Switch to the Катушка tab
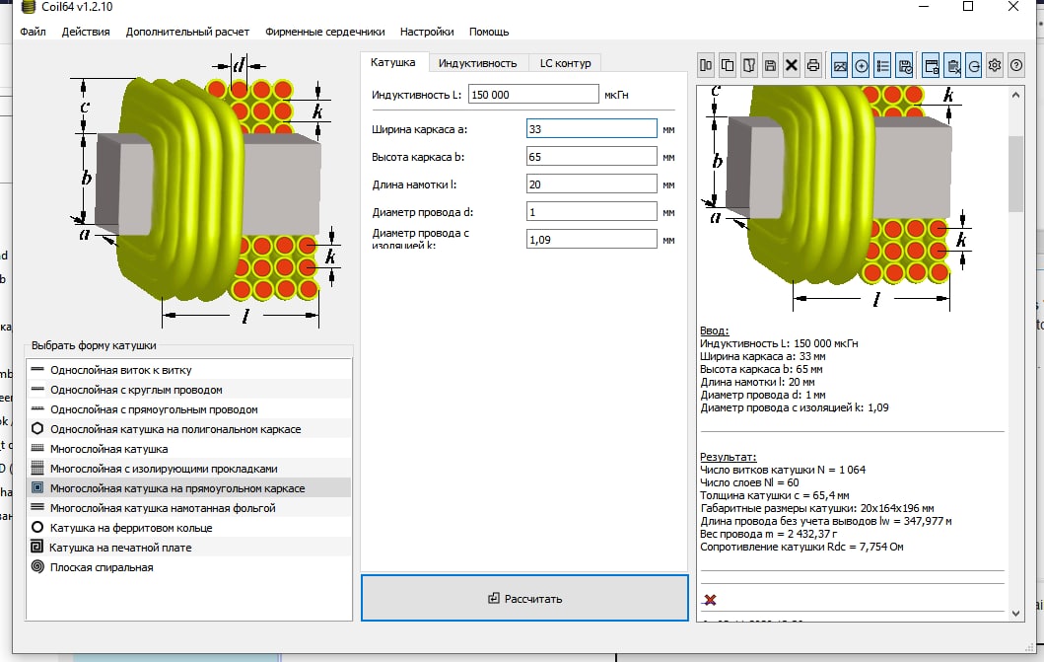 coord(392,62)
